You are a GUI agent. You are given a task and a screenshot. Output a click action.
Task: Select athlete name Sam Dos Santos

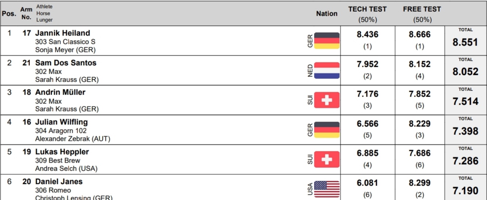point(66,63)
